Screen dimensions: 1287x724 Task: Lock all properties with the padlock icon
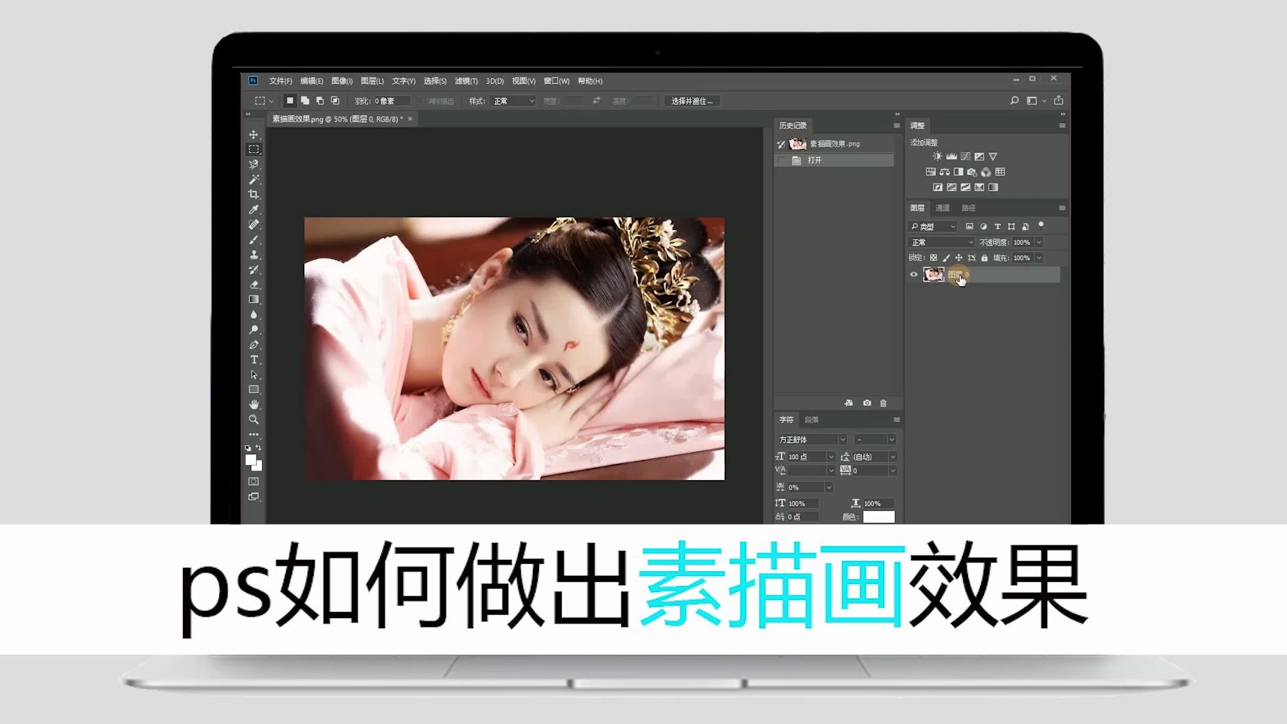coord(983,257)
